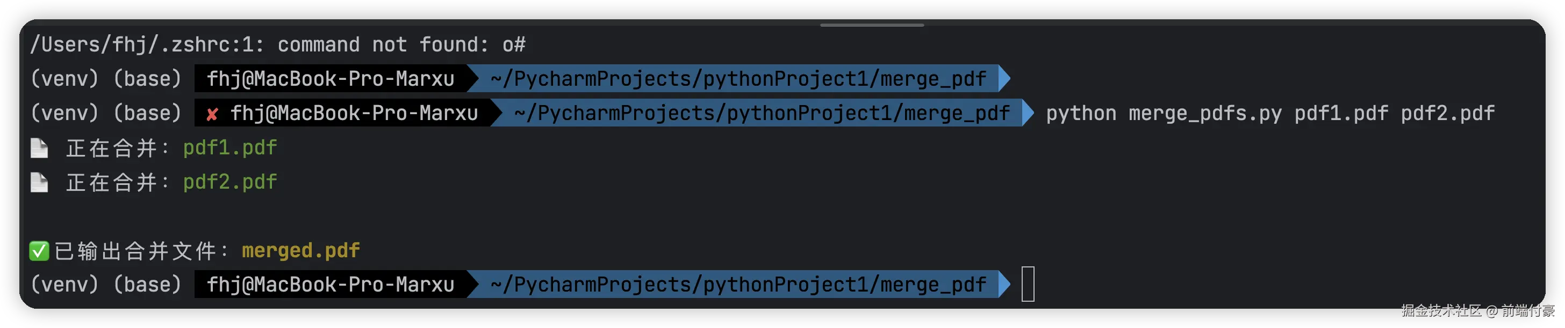Click the 掘金技术社区 watermark text

tap(1440, 311)
